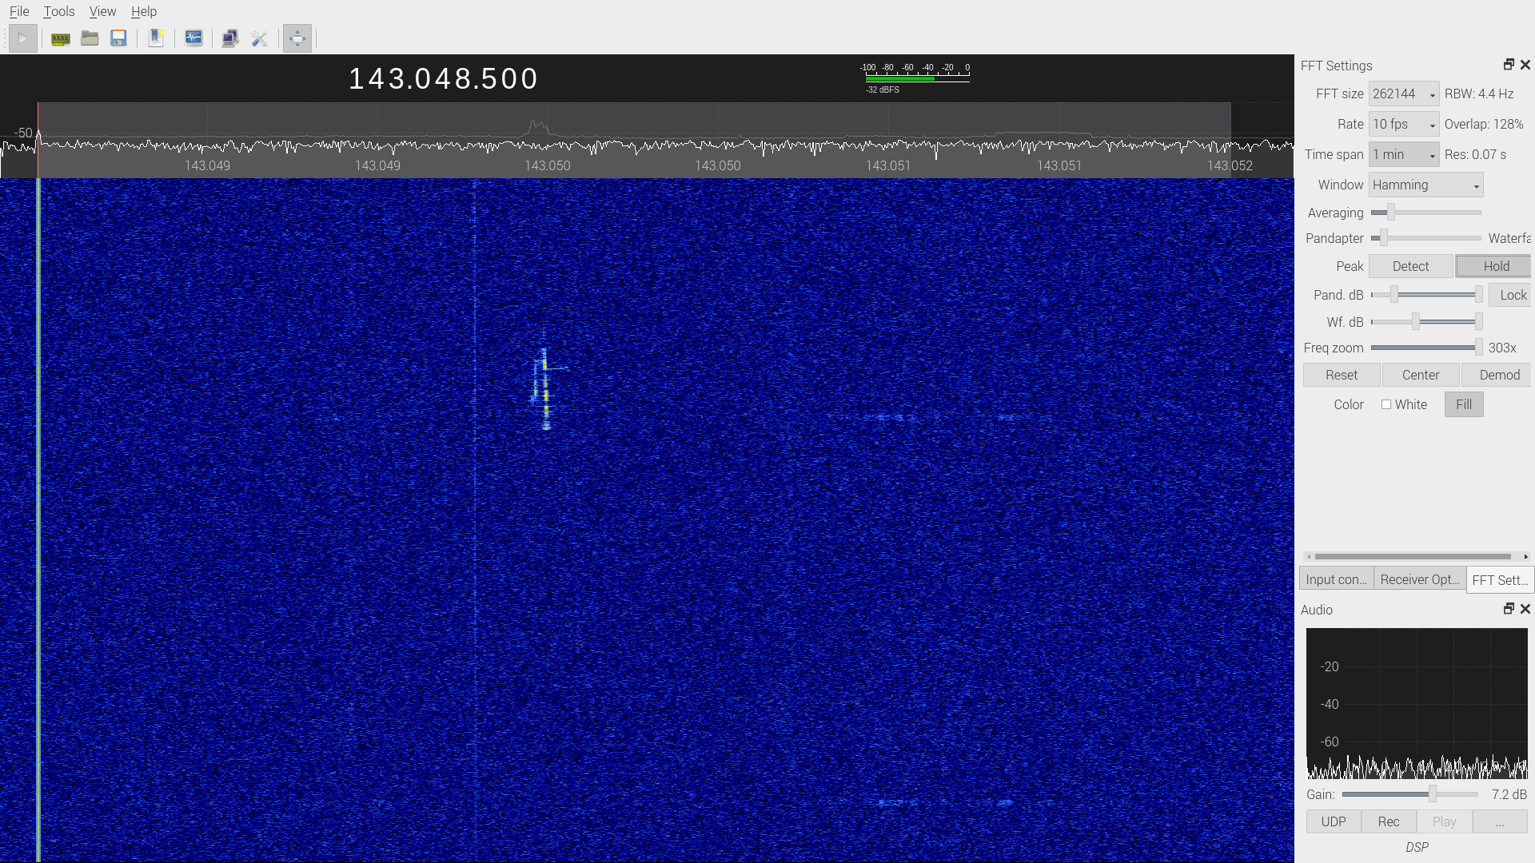Click the Demod button

point(1497,375)
